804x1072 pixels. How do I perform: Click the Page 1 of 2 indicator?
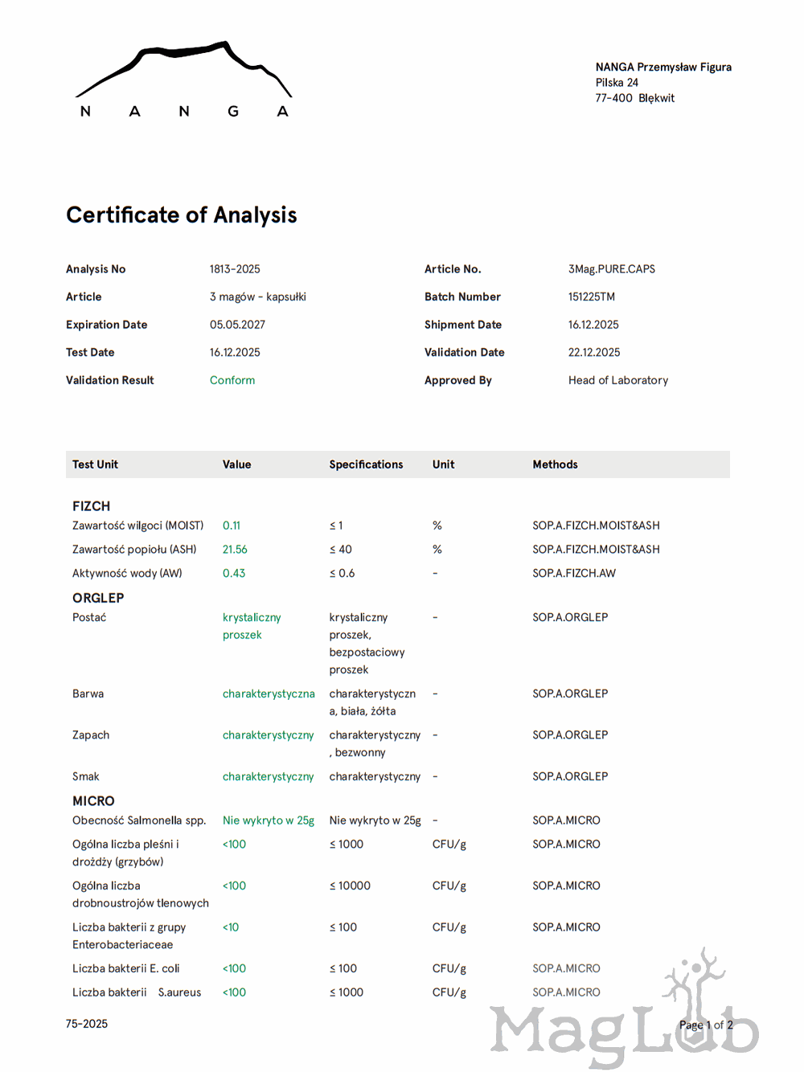pyautogui.click(x=705, y=1025)
